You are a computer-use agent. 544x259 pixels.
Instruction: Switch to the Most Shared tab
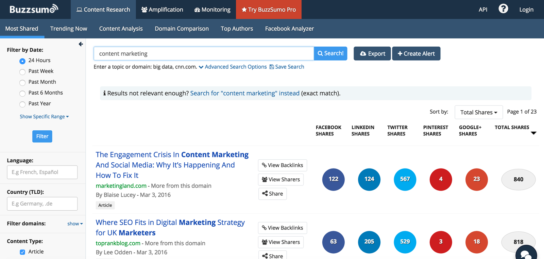[22, 29]
